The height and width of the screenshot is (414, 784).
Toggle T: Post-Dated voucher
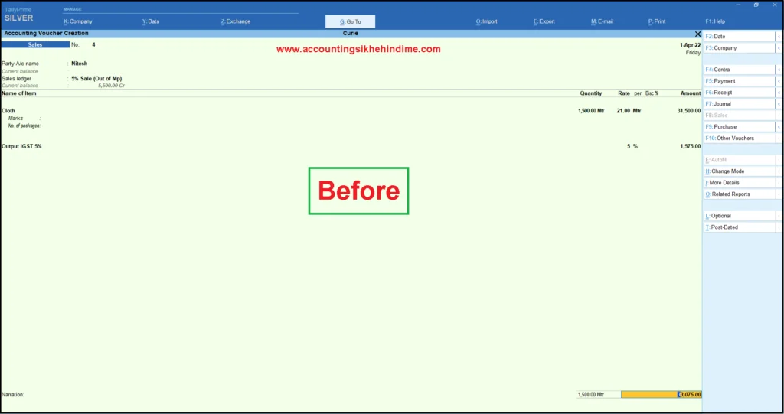pos(739,227)
